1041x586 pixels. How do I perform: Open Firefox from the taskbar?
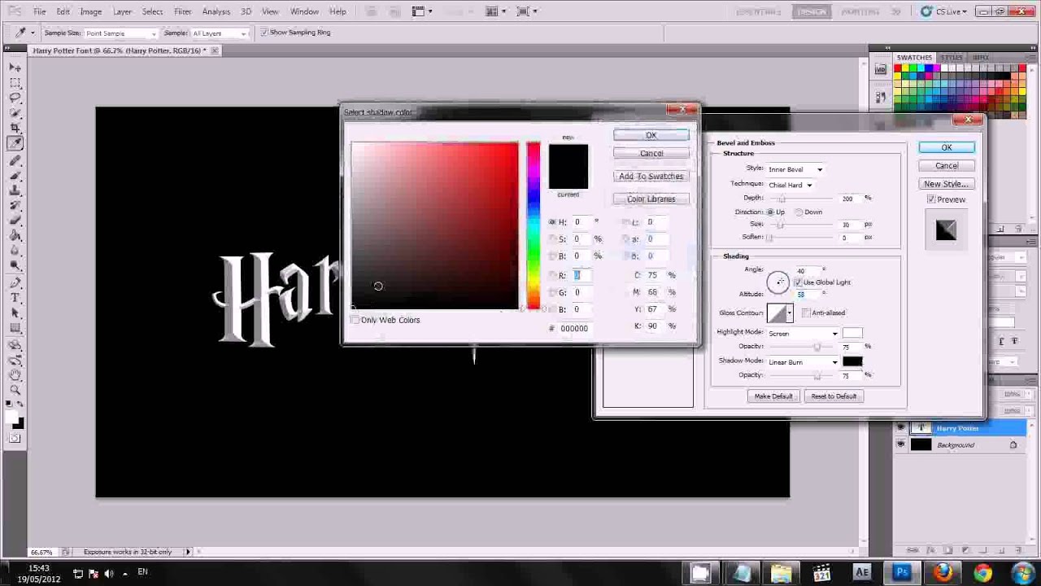click(943, 572)
